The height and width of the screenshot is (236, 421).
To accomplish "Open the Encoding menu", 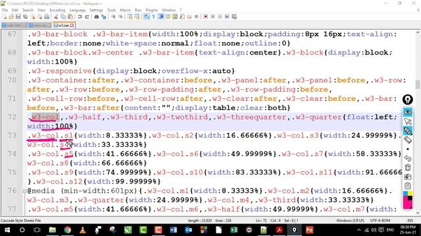I will (57, 10).
